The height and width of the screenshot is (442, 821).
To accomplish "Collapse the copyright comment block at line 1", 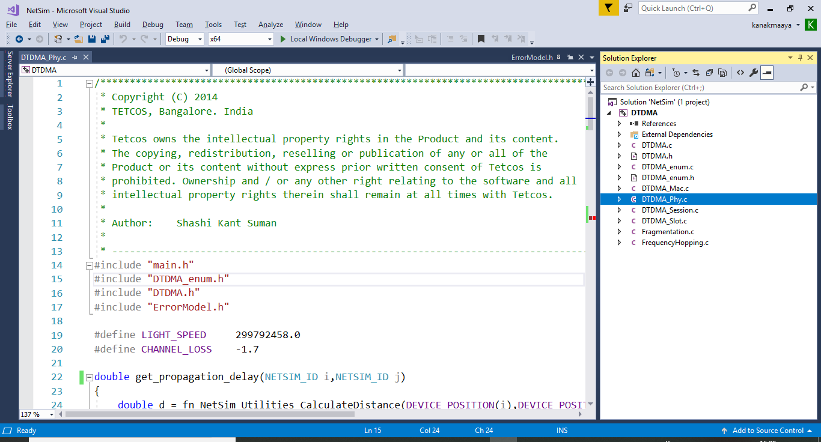I will pos(90,83).
